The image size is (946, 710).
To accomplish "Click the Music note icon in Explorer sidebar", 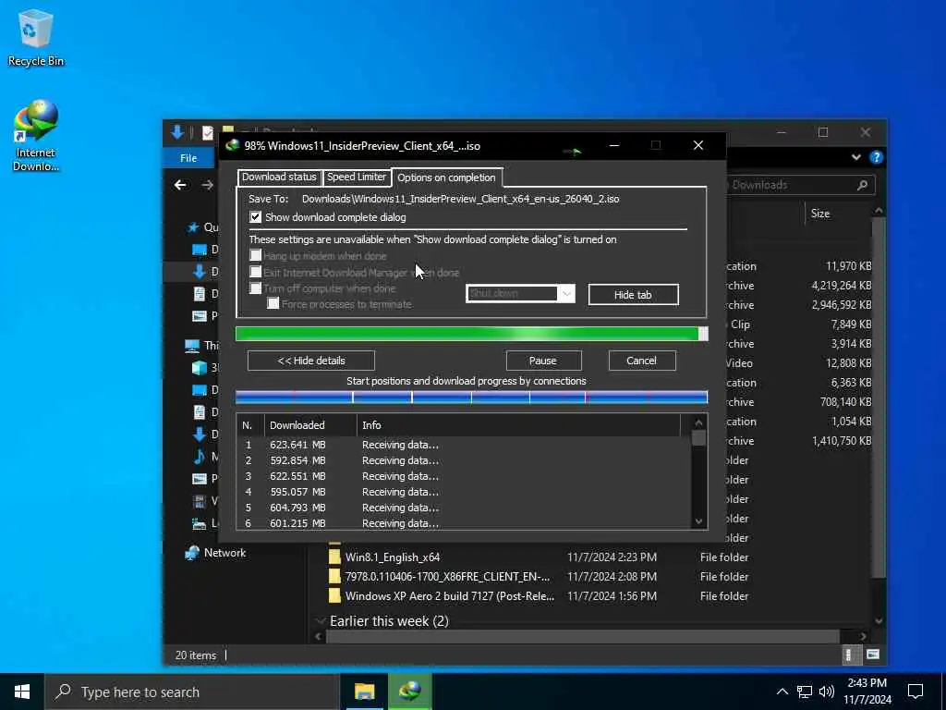I will click(200, 457).
